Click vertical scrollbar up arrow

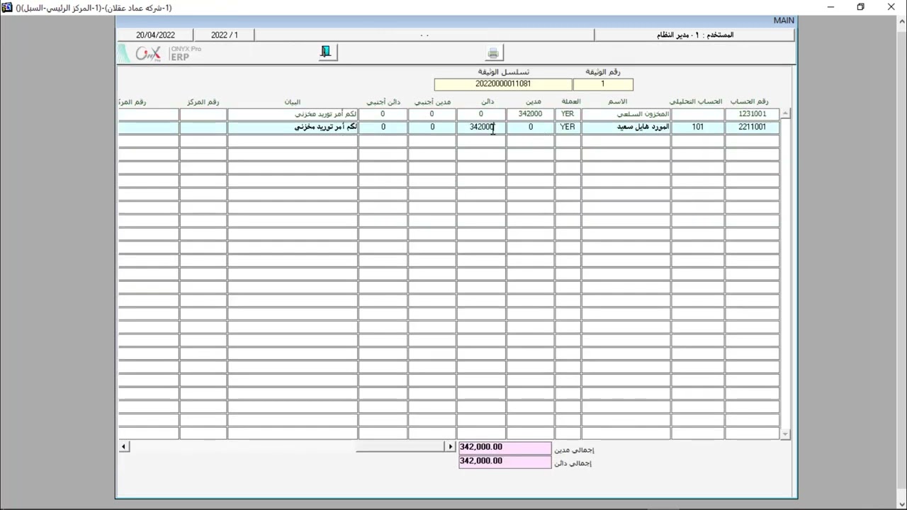point(785,114)
